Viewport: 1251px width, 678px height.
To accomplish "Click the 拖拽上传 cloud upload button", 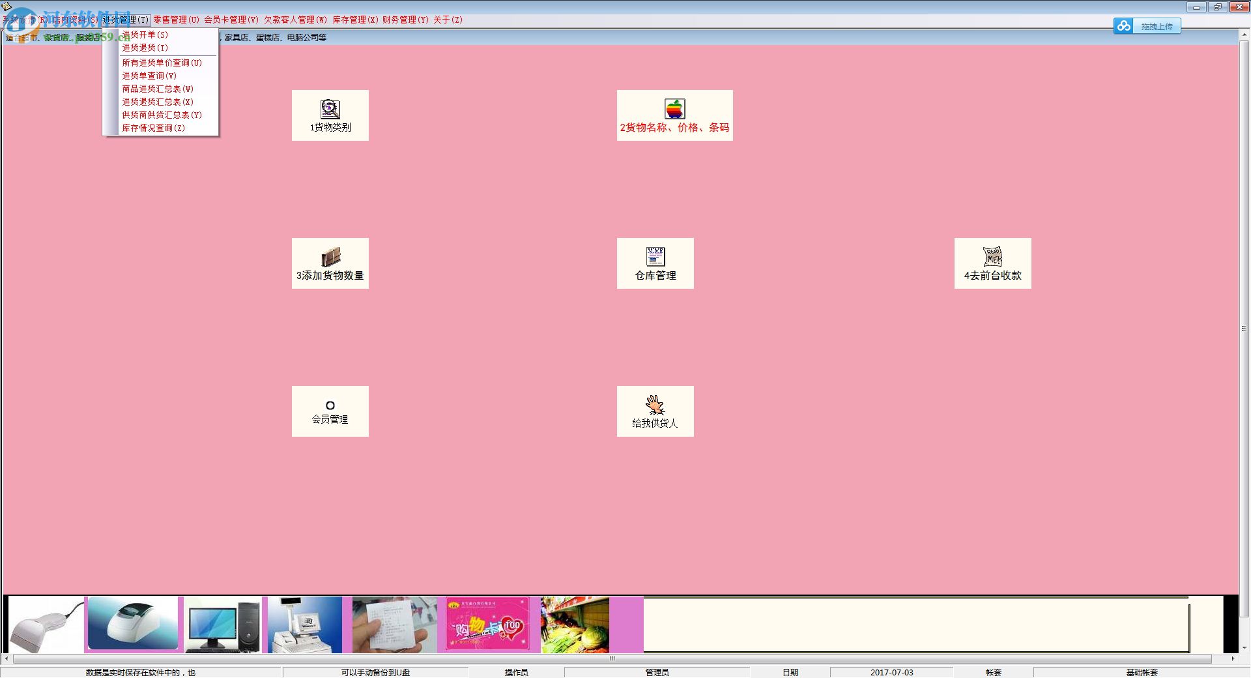I will click(x=1147, y=26).
